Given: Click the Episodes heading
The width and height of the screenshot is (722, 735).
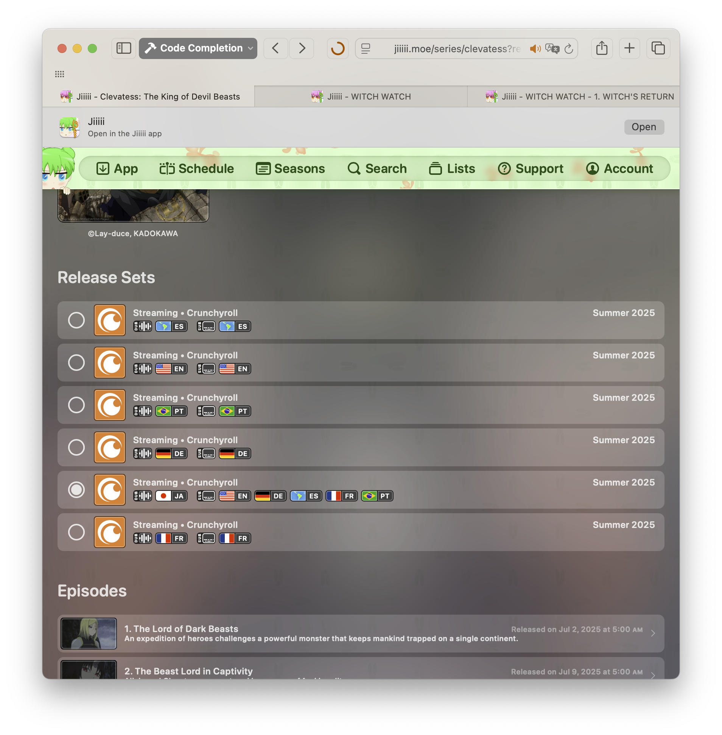Looking at the screenshot, I should tap(92, 591).
